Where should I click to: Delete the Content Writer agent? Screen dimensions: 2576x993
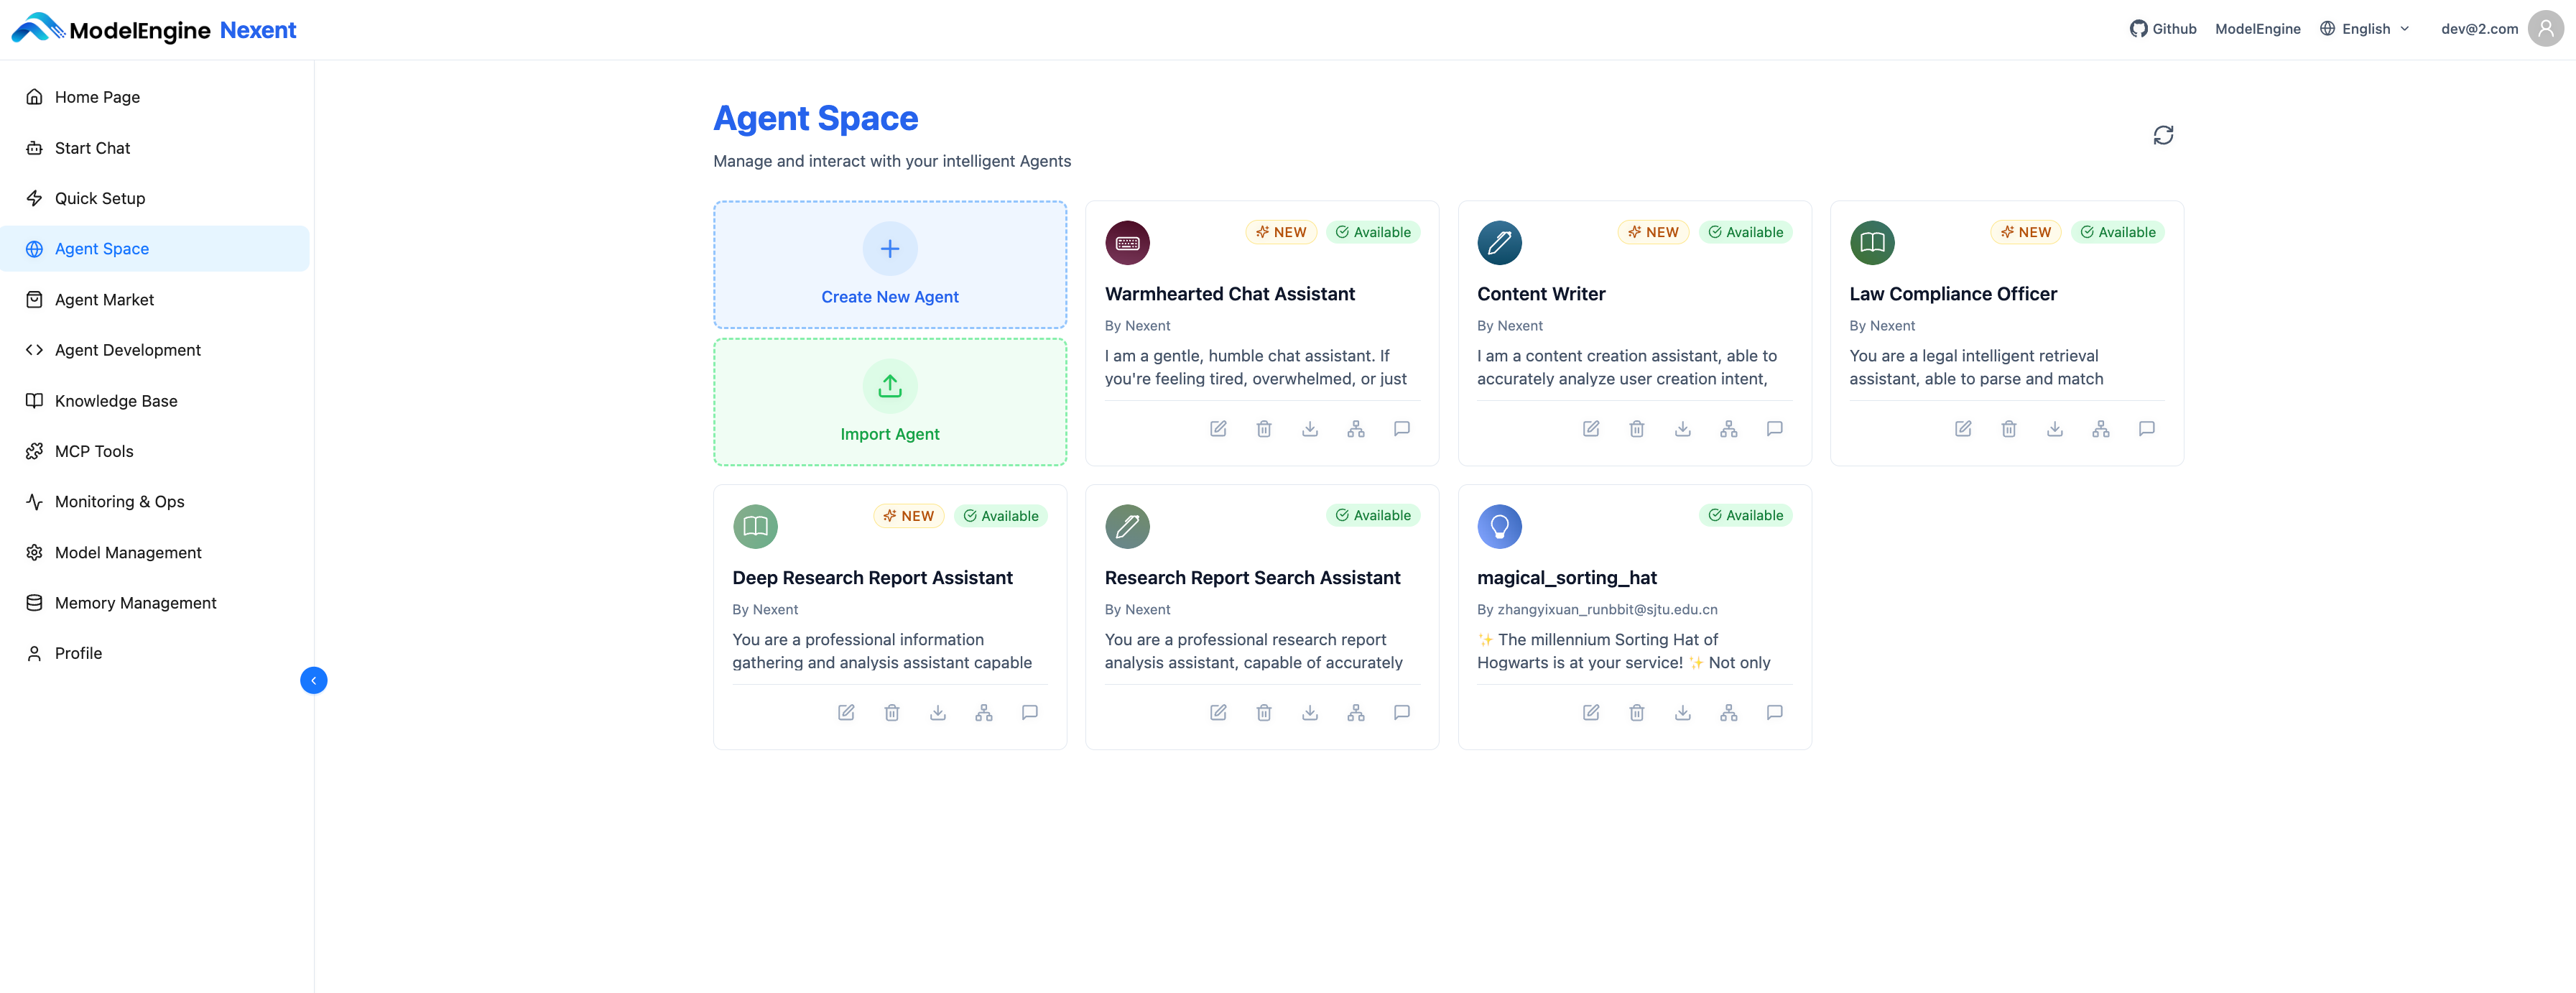tap(1637, 428)
